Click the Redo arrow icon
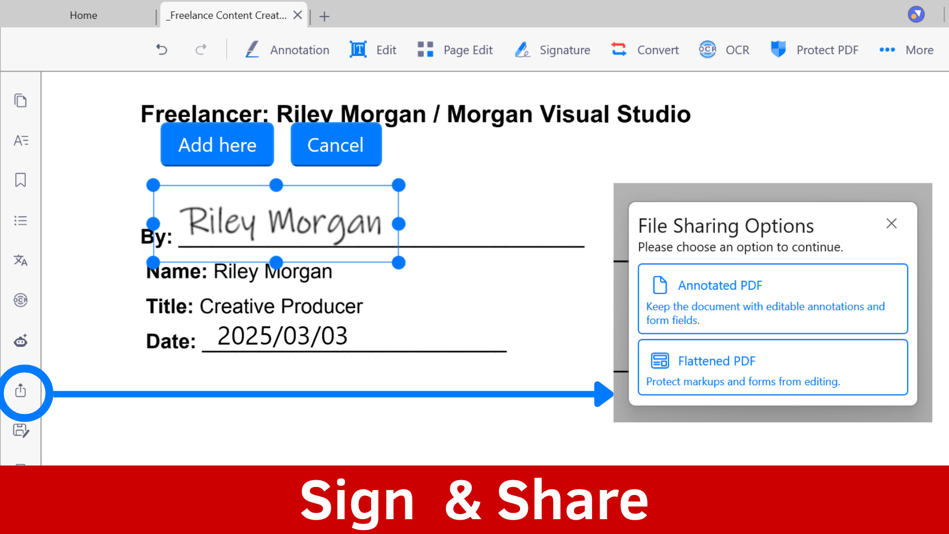This screenshot has width=949, height=534. [x=201, y=49]
